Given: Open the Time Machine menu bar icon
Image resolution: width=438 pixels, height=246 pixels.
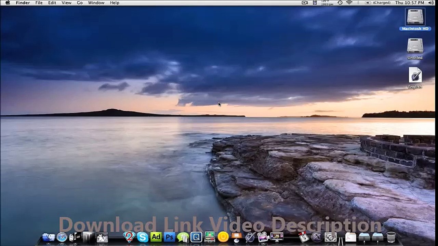Looking at the screenshot, I should point(340,3).
